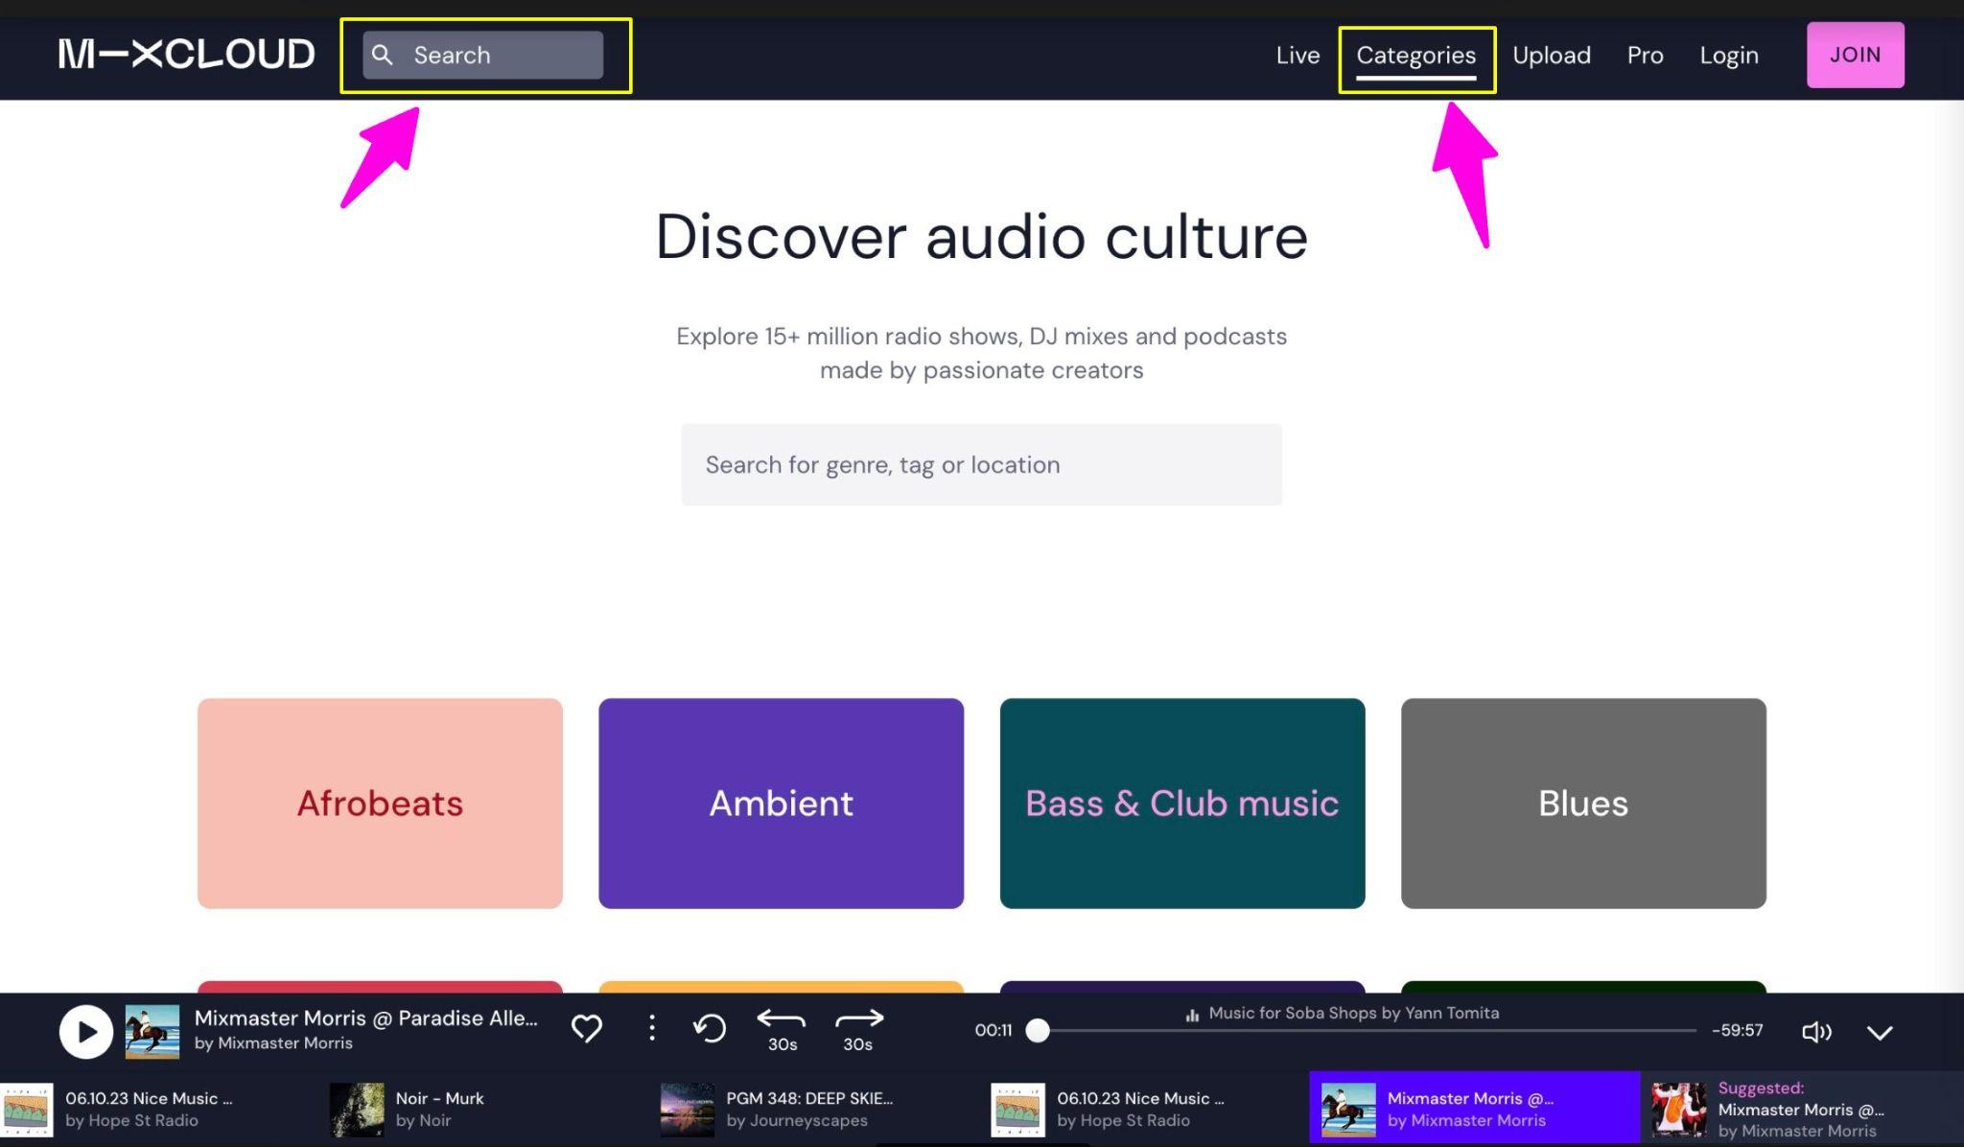Select 'Noir - Murk' in the queue
This screenshot has width=1964, height=1147.
(494, 1109)
